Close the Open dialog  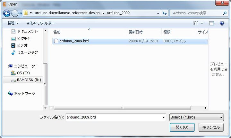[x=222, y=3]
